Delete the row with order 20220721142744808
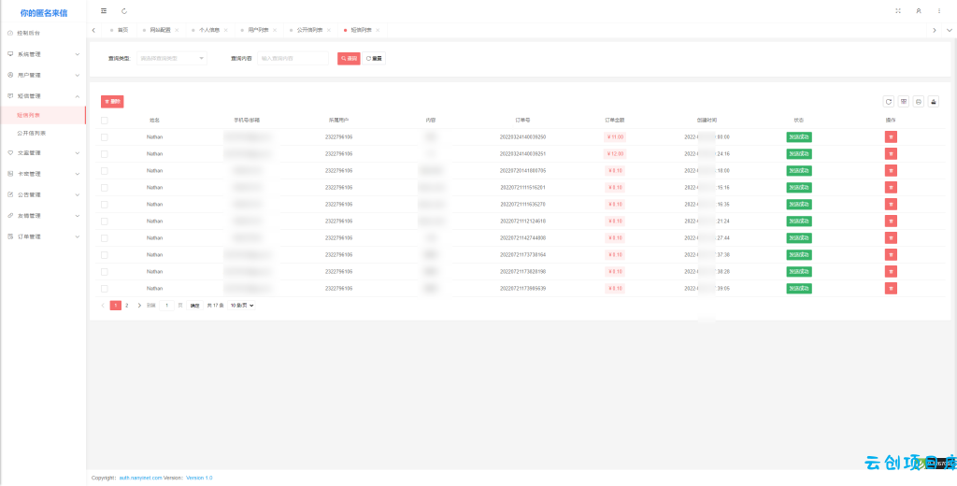The width and height of the screenshot is (957, 486). point(891,237)
